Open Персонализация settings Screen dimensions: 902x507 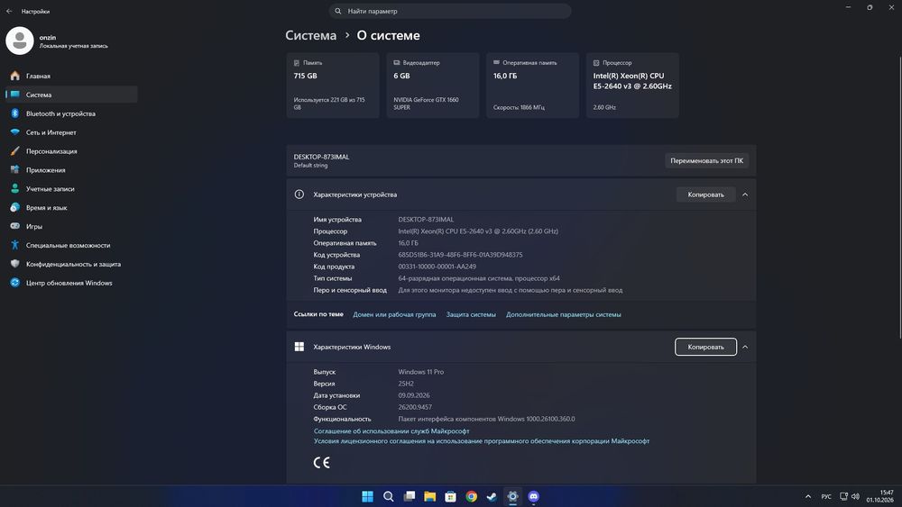click(71, 151)
